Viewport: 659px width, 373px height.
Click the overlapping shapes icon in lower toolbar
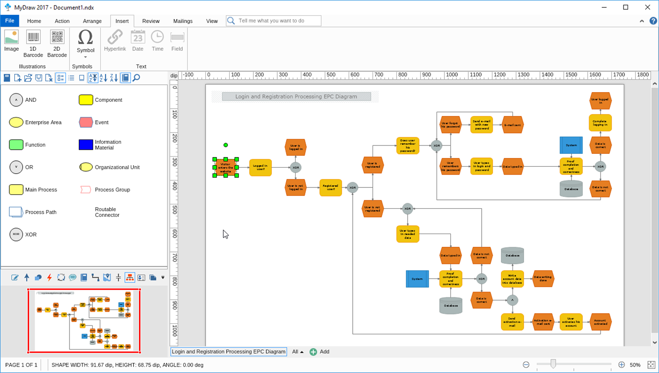[38, 277]
